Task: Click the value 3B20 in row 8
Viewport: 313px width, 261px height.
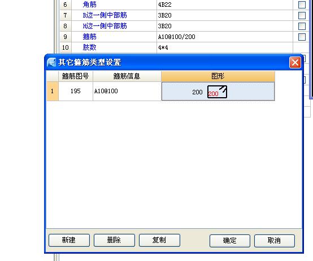Action: 164,26
